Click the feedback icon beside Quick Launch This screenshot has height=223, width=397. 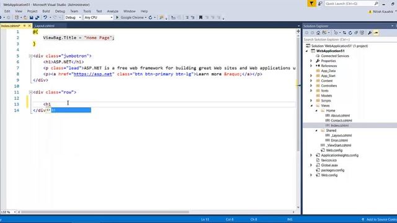point(320,4)
